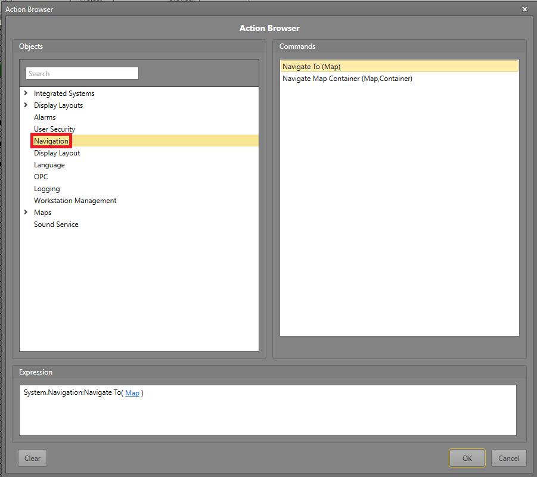537x477 pixels.
Task: Expand the Maps tree node
Action: point(26,213)
